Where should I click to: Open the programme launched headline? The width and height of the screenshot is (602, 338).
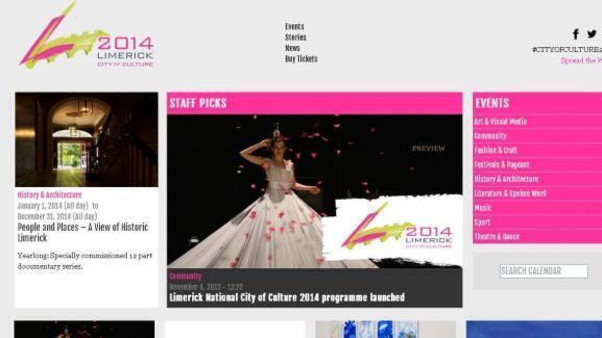pyautogui.click(x=286, y=298)
